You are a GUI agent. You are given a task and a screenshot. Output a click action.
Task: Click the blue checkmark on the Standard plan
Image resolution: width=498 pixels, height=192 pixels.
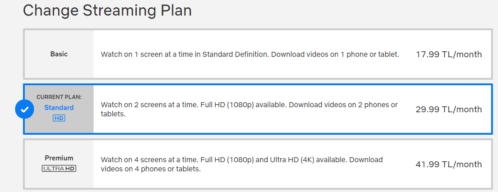[24, 110]
